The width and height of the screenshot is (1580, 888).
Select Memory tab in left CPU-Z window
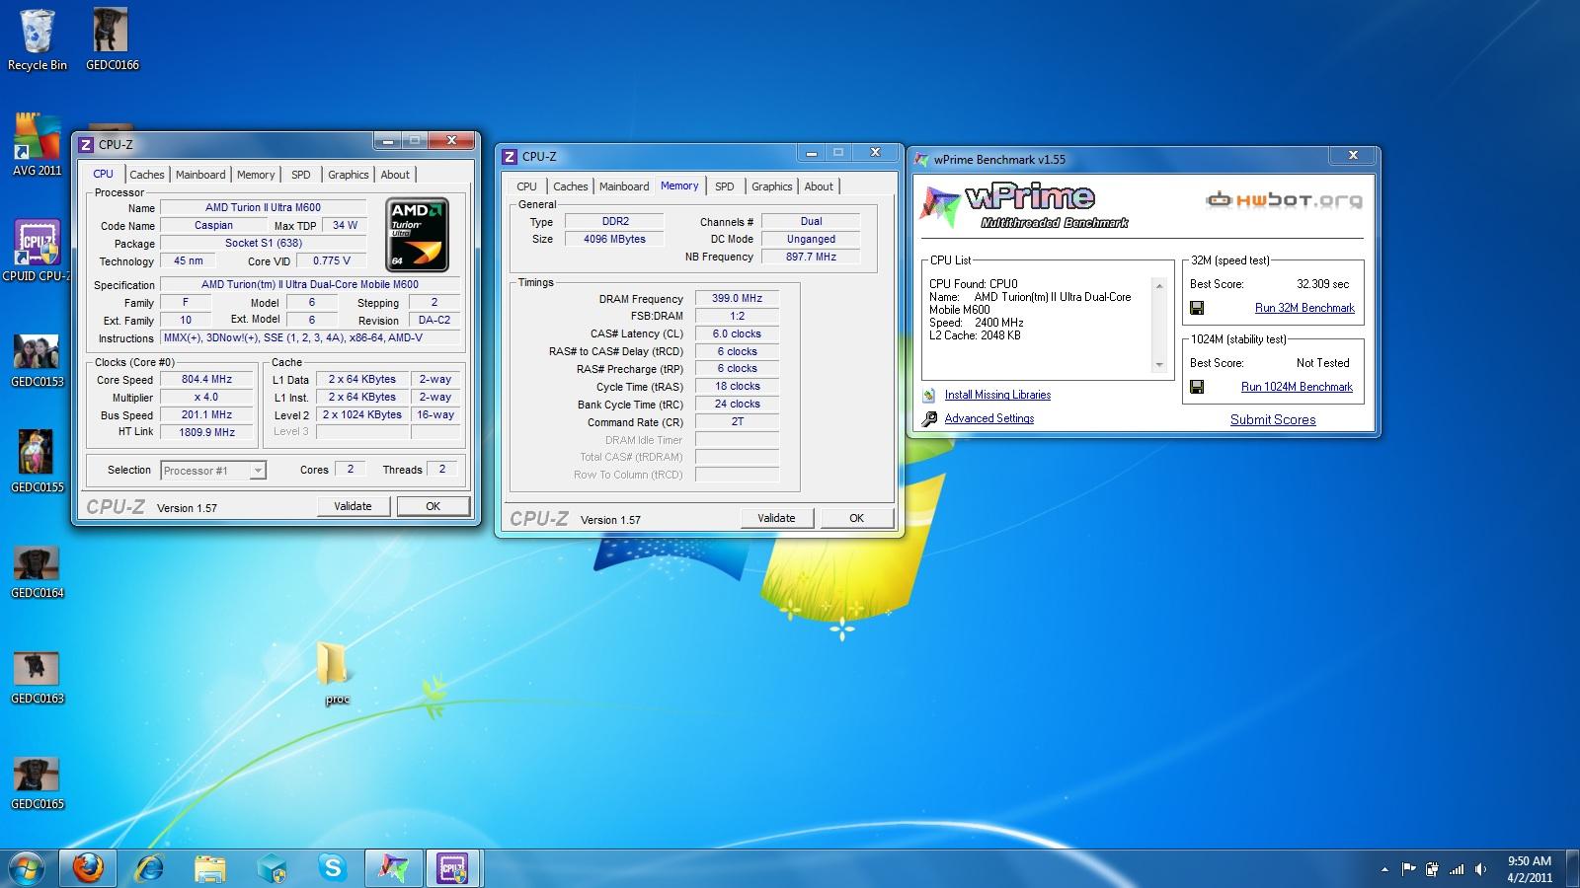[256, 175]
